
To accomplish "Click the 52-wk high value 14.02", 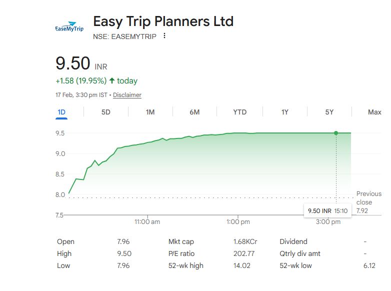I will coord(241,265).
